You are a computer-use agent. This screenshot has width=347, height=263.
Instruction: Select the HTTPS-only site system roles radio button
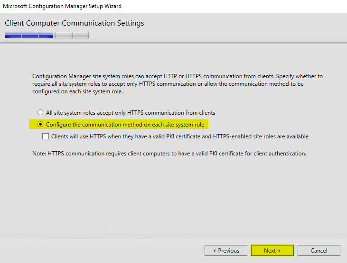pyautogui.click(x=40, y=113)
